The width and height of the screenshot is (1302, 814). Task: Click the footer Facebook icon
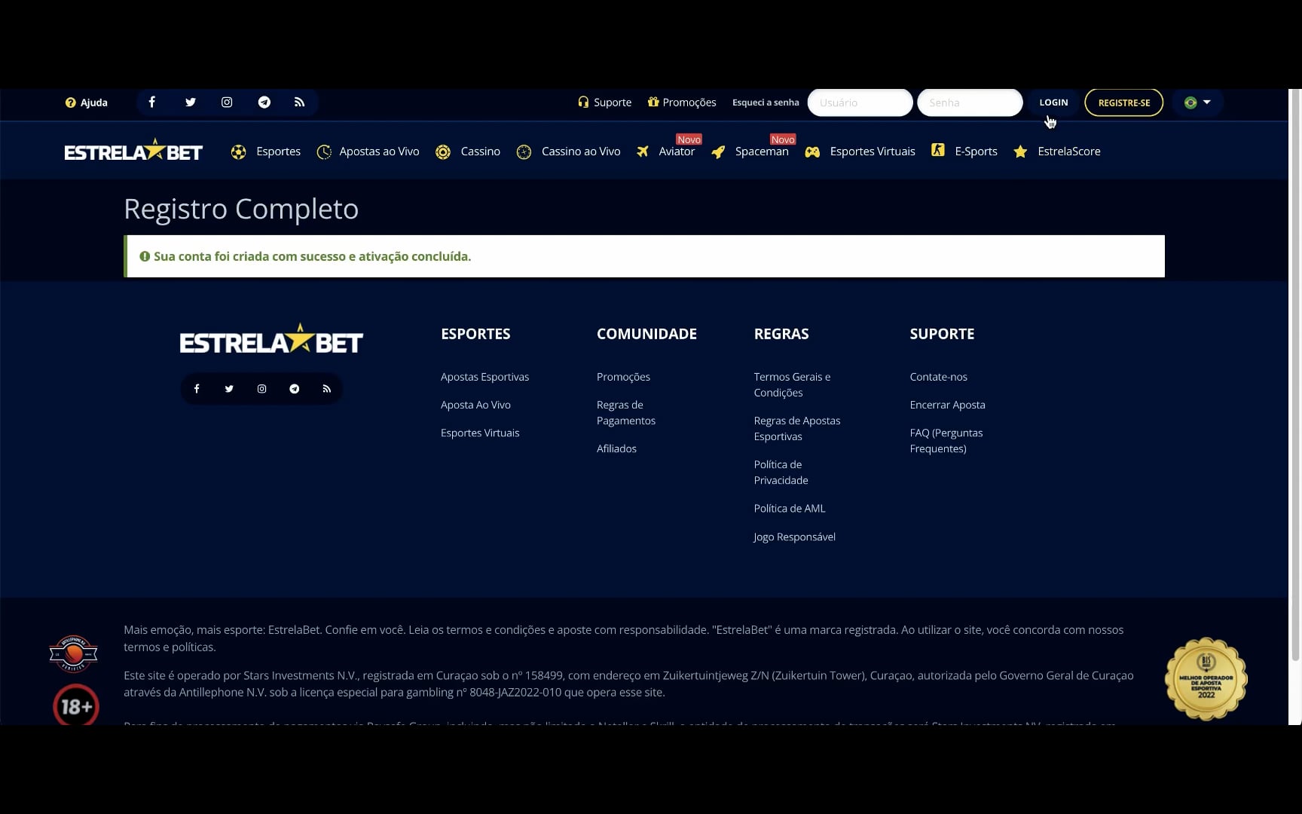click(197, 389)
